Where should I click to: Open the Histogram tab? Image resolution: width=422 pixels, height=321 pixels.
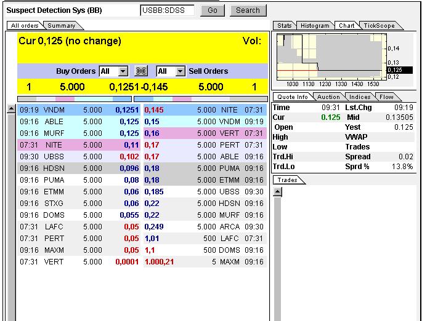pyautogui.click(x=315, y=25)
